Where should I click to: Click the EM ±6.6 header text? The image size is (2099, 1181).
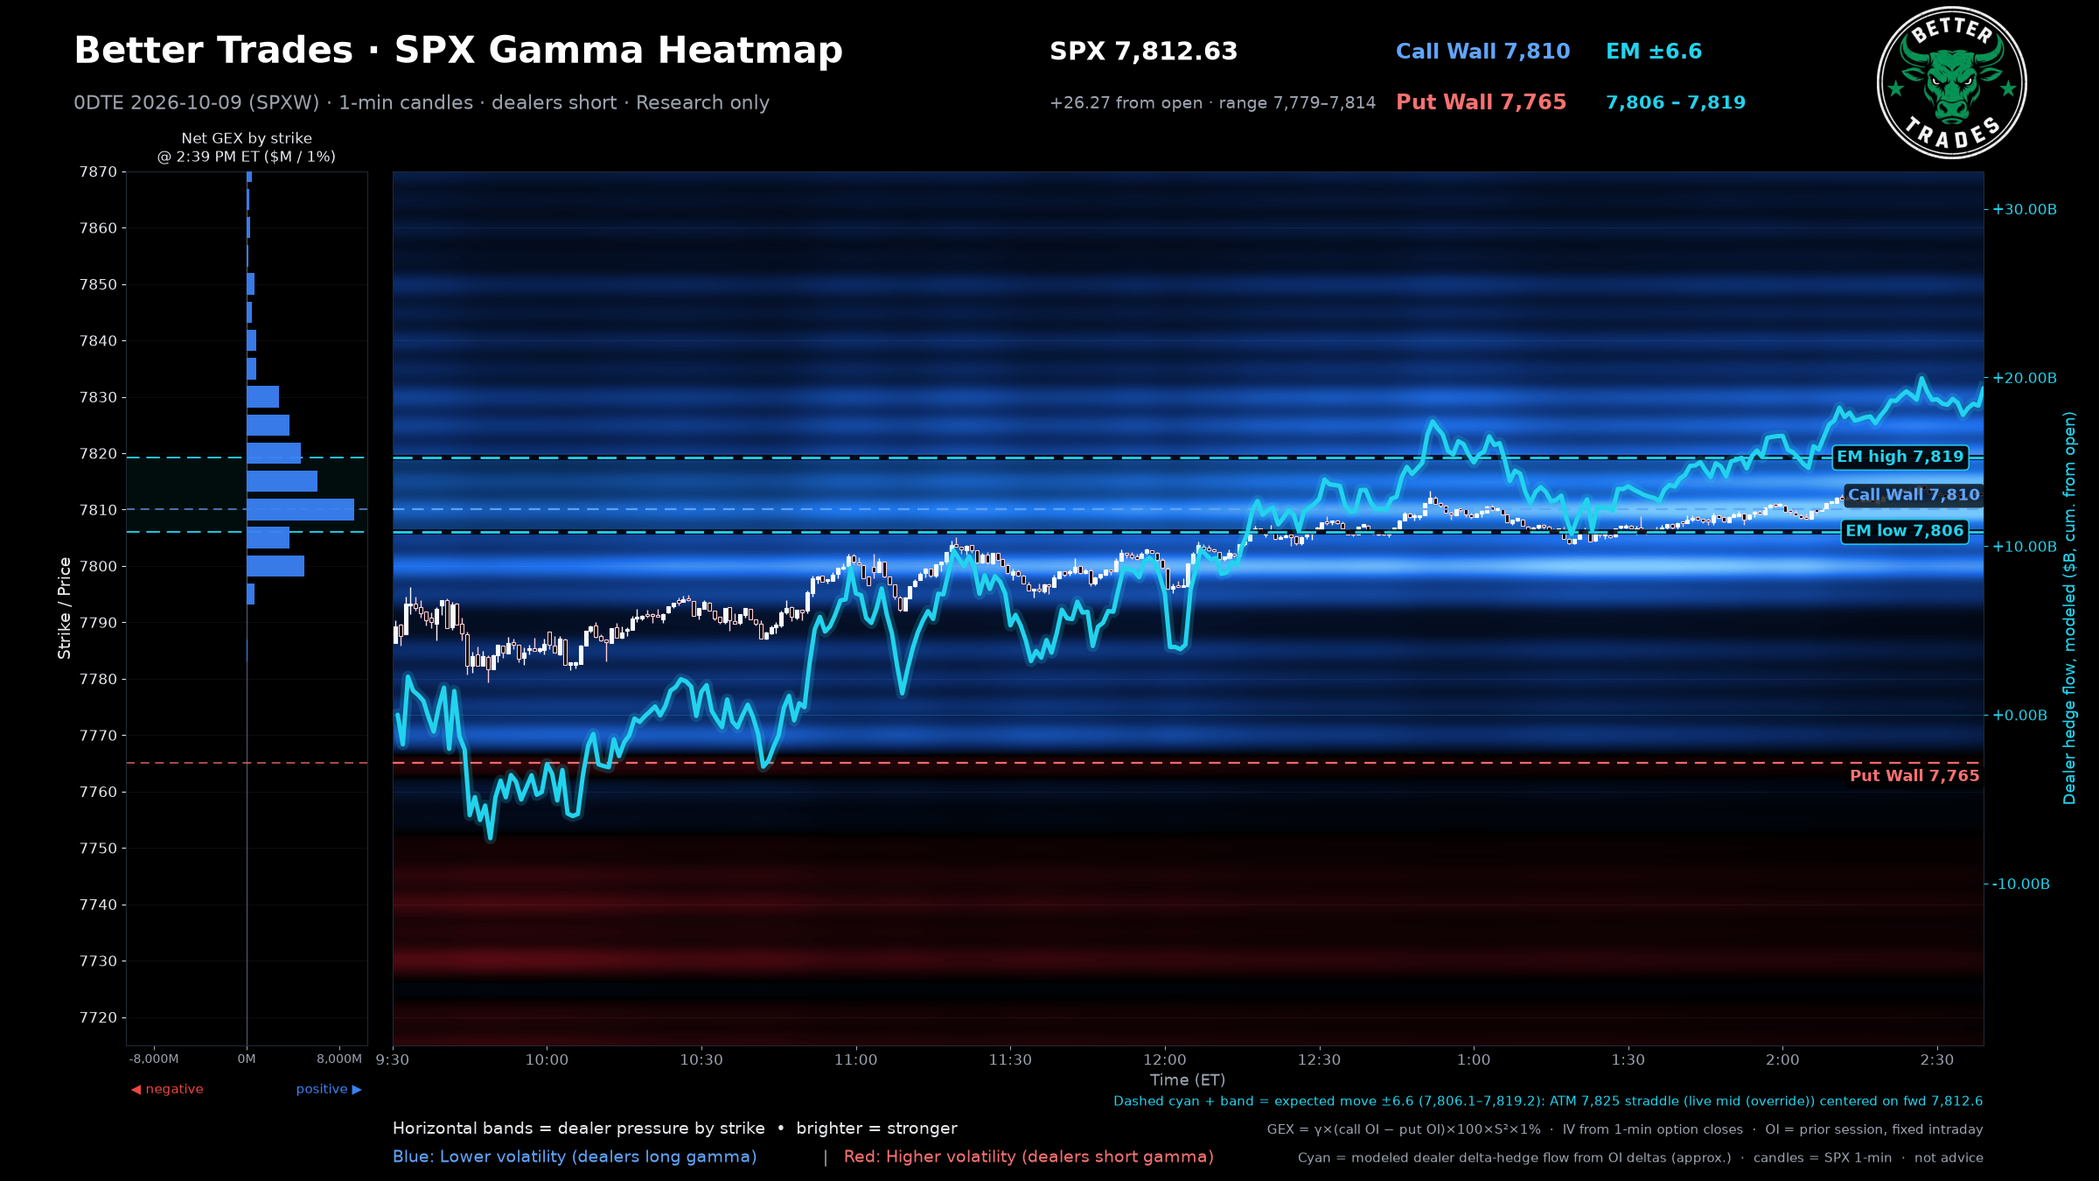click(x=1653, y=52)
